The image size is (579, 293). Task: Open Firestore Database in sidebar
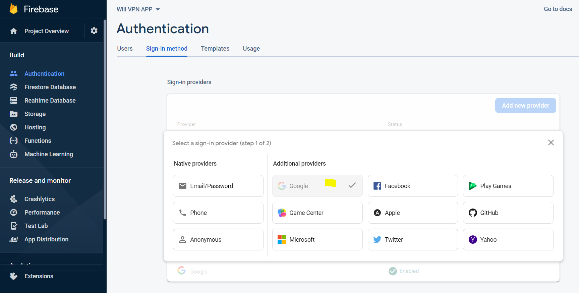50,87
